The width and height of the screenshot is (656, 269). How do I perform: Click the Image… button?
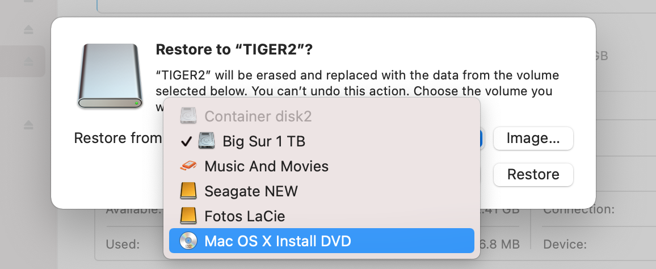click(x=533, y=138)
